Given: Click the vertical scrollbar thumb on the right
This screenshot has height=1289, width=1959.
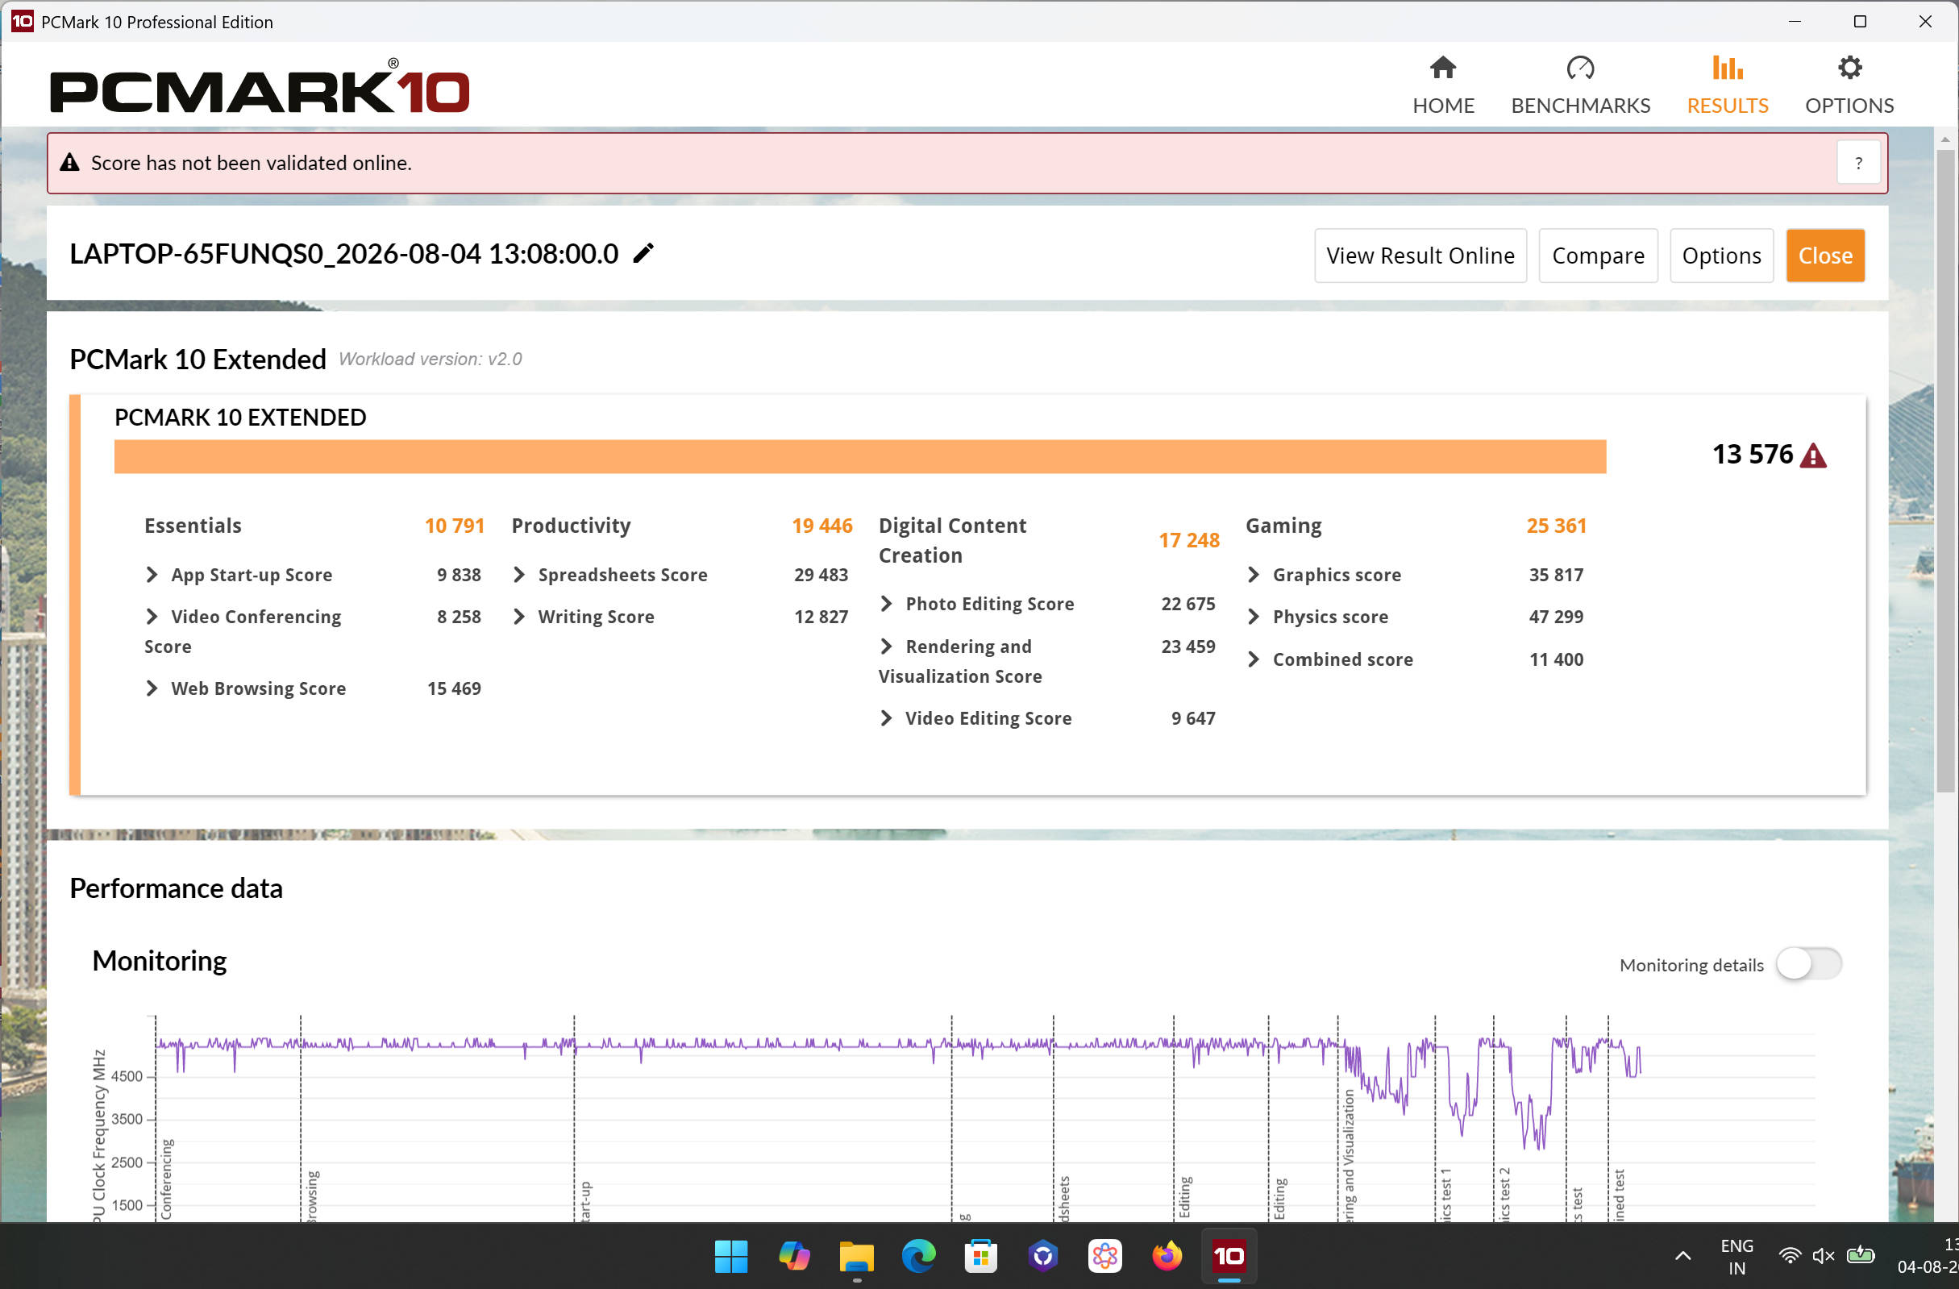Looking at the screenshot, I should [x=1945, y=469].
